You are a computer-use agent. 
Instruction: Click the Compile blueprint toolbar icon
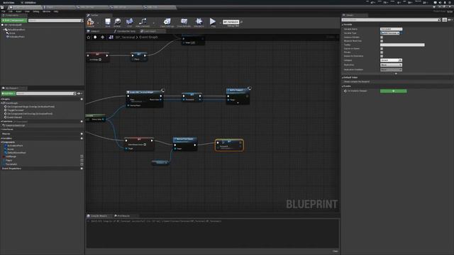pos(90,22)
